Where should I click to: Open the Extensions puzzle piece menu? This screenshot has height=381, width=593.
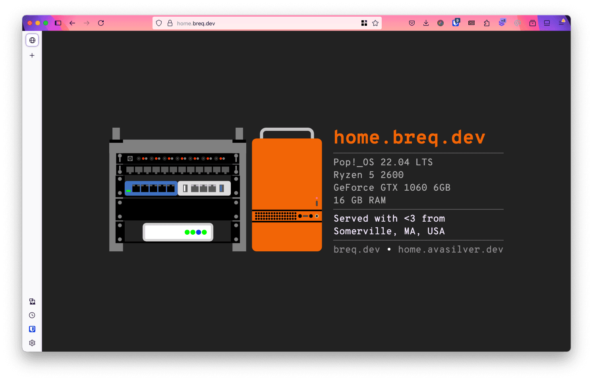487,23
